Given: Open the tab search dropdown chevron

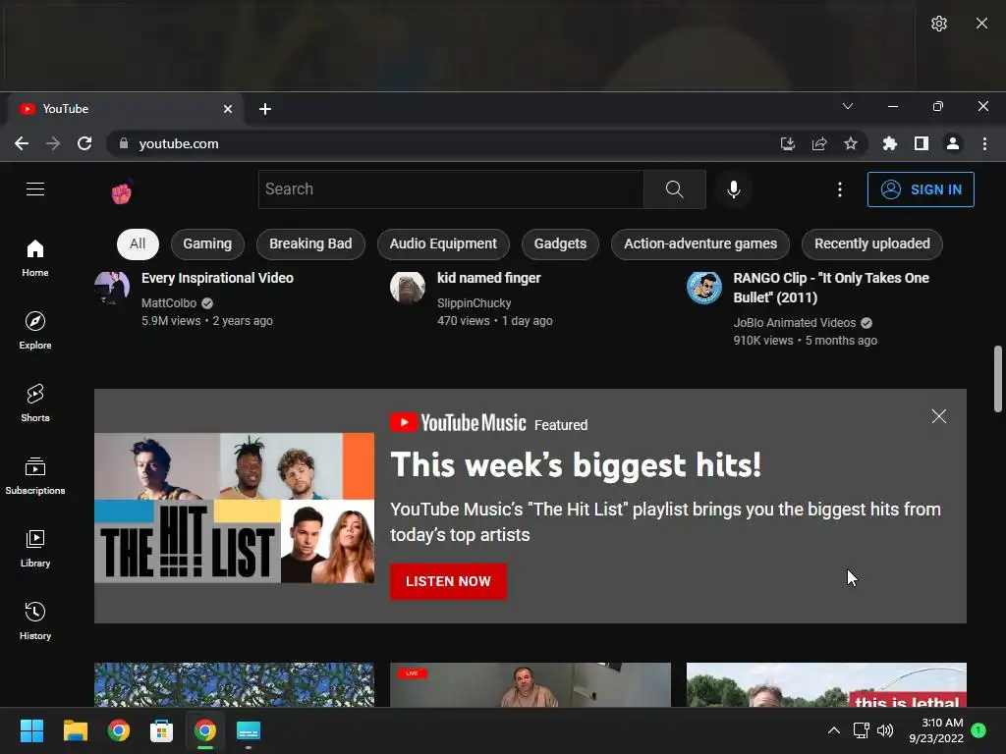Looking at the screenshot, I should click(848, 106).
